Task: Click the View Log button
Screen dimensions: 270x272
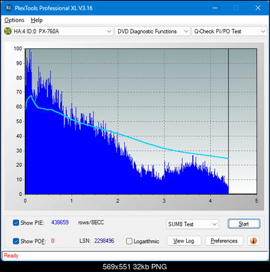Action: [x=184, y=241]
